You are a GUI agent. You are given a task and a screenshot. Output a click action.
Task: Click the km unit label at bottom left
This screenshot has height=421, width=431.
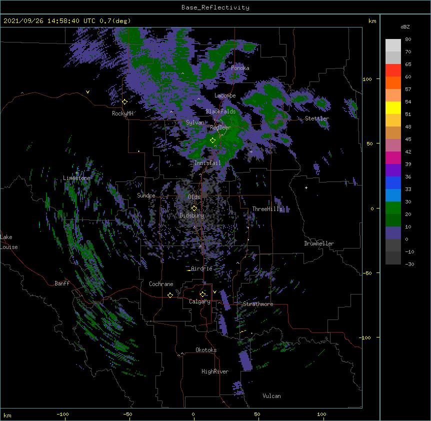click(7, 415)
